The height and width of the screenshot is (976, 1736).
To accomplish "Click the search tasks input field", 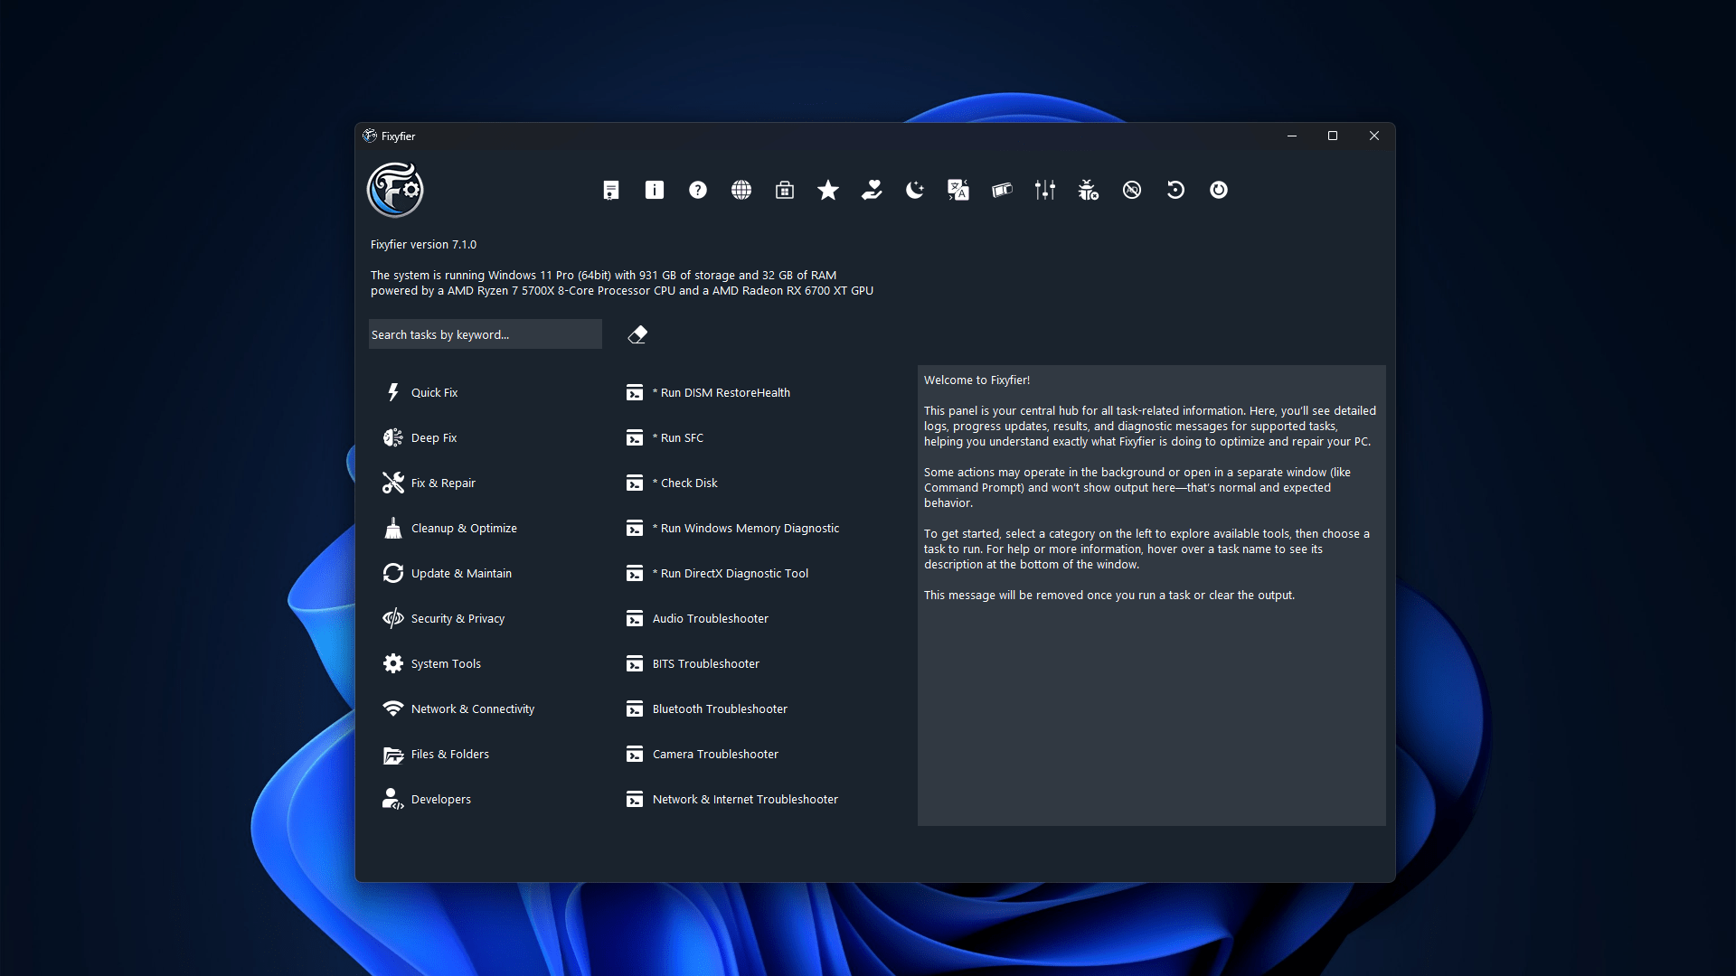I will [x=485, y=333].
